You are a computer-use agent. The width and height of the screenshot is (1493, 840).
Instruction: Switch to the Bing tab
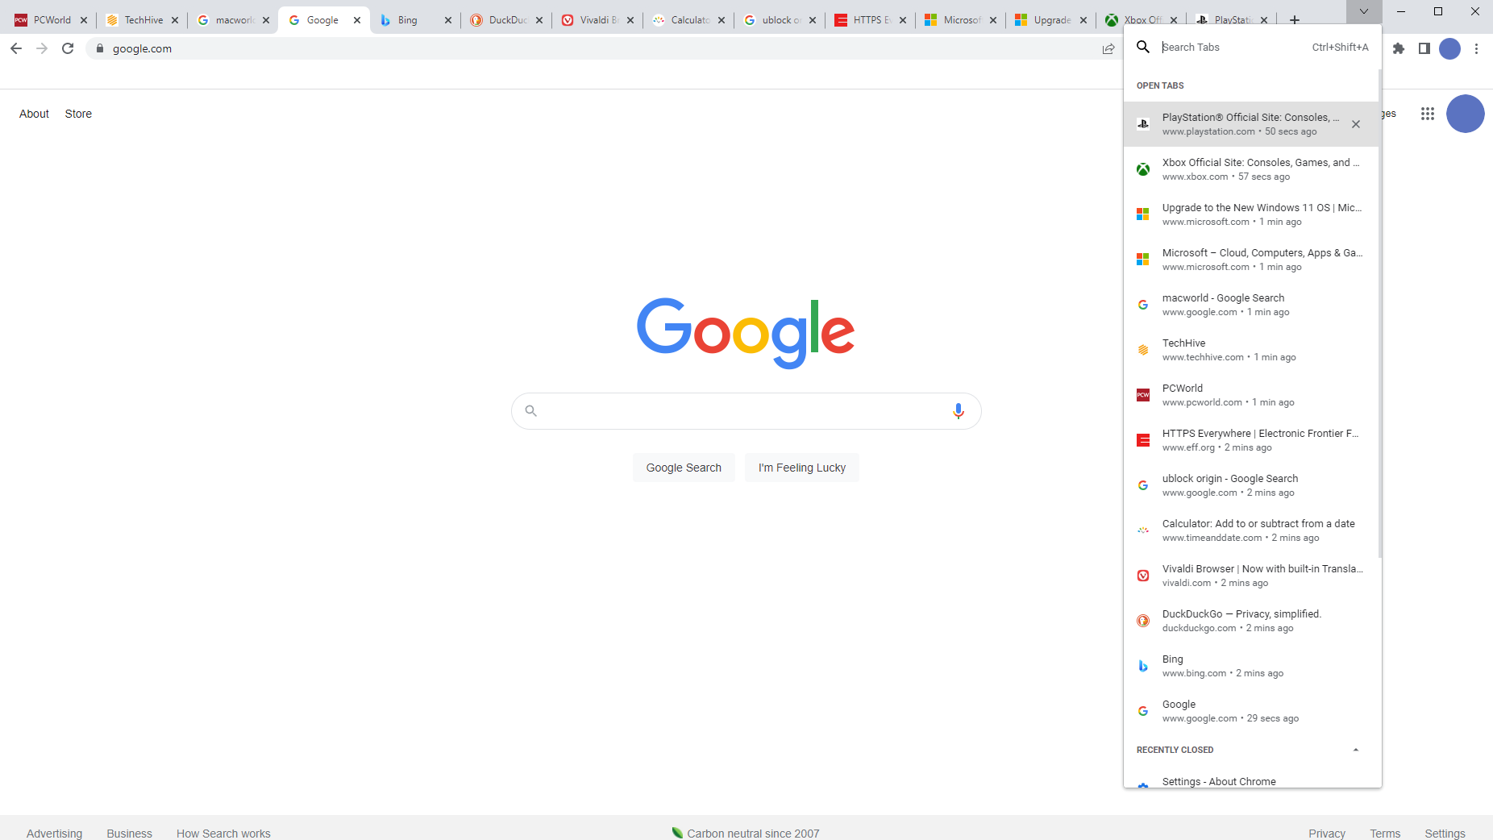(414, 20)
